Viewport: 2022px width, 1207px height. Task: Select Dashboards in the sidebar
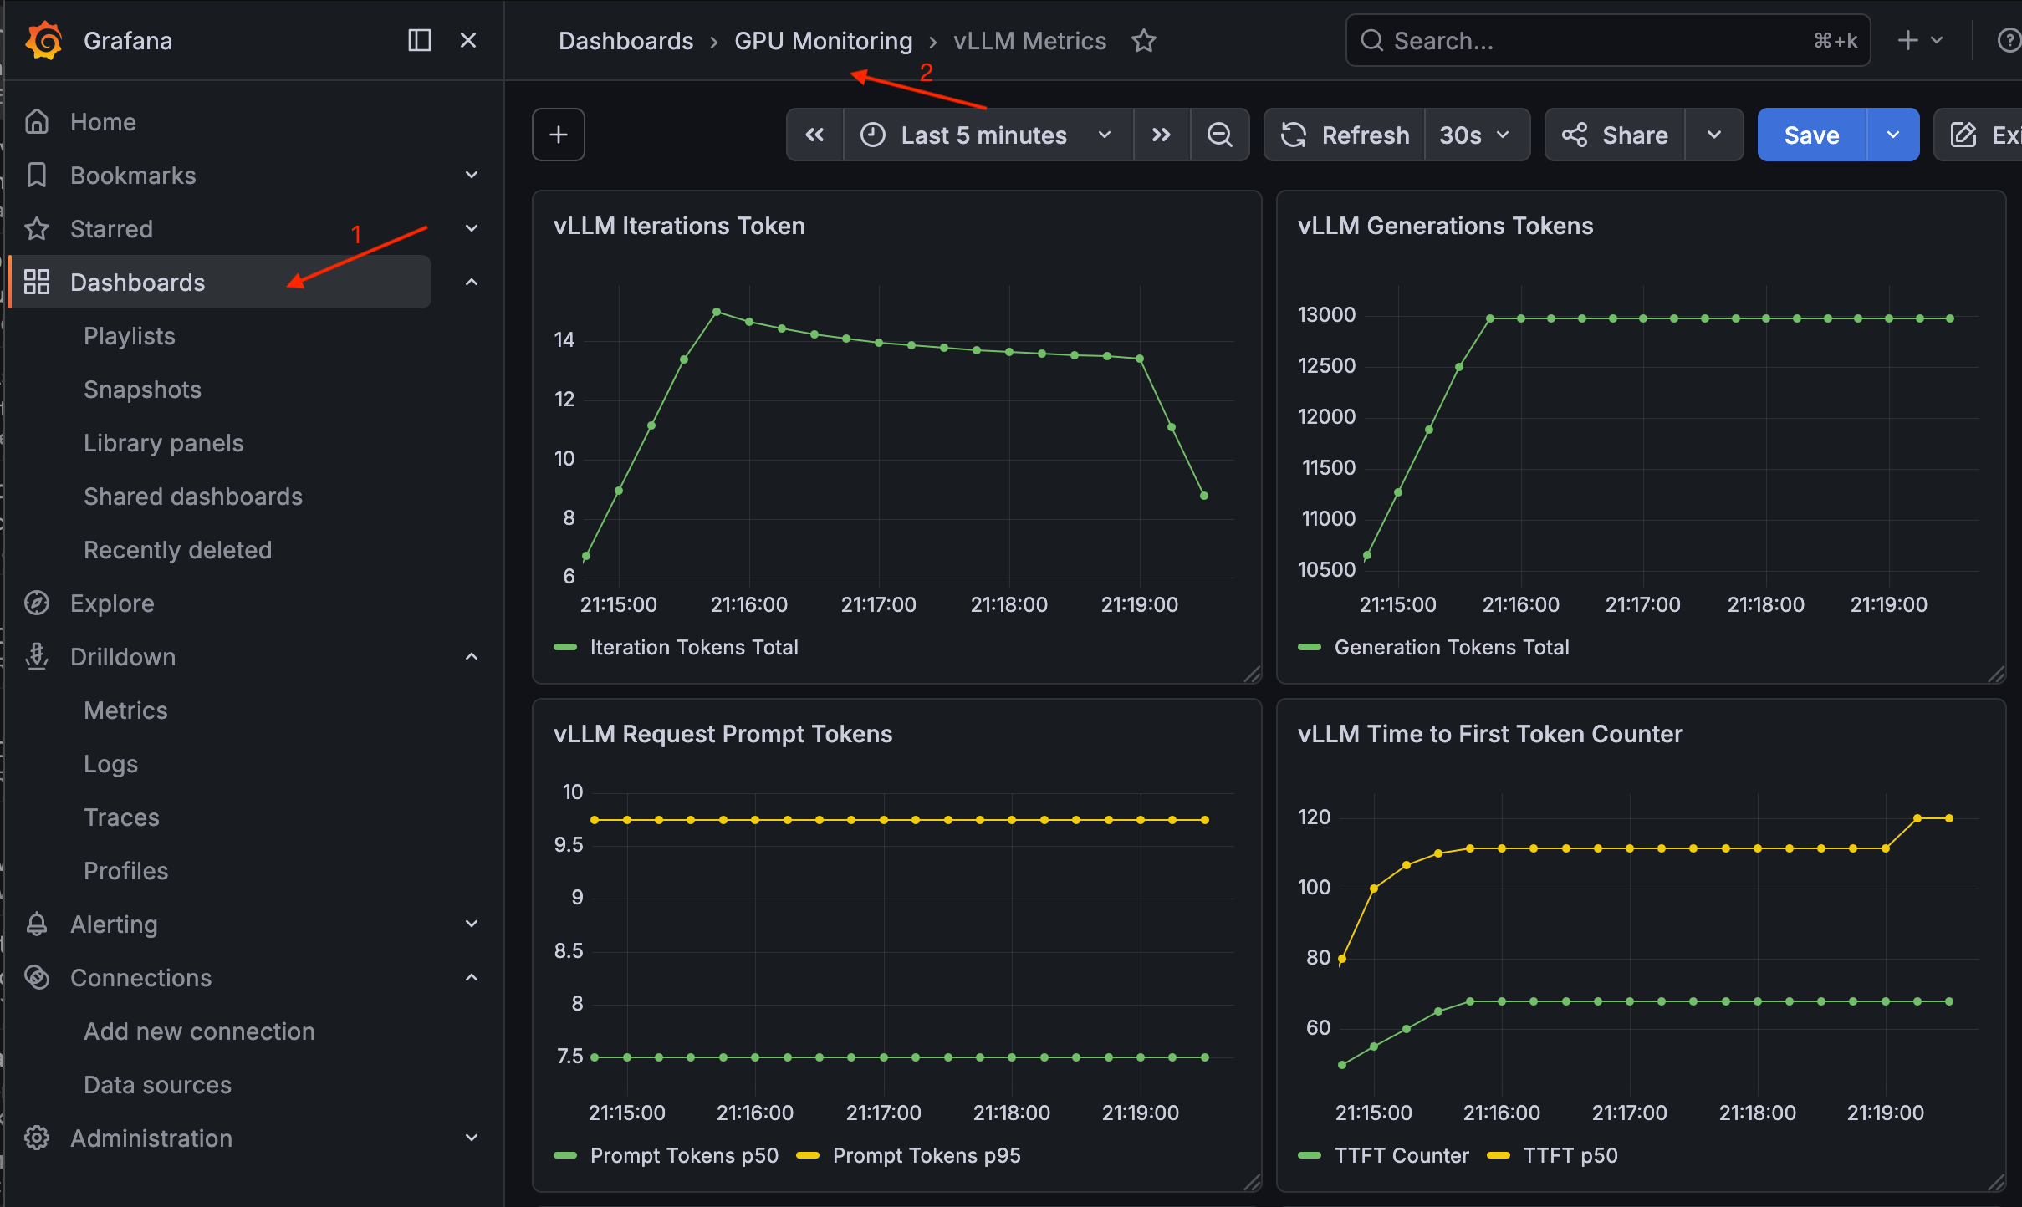click(221, 283)
